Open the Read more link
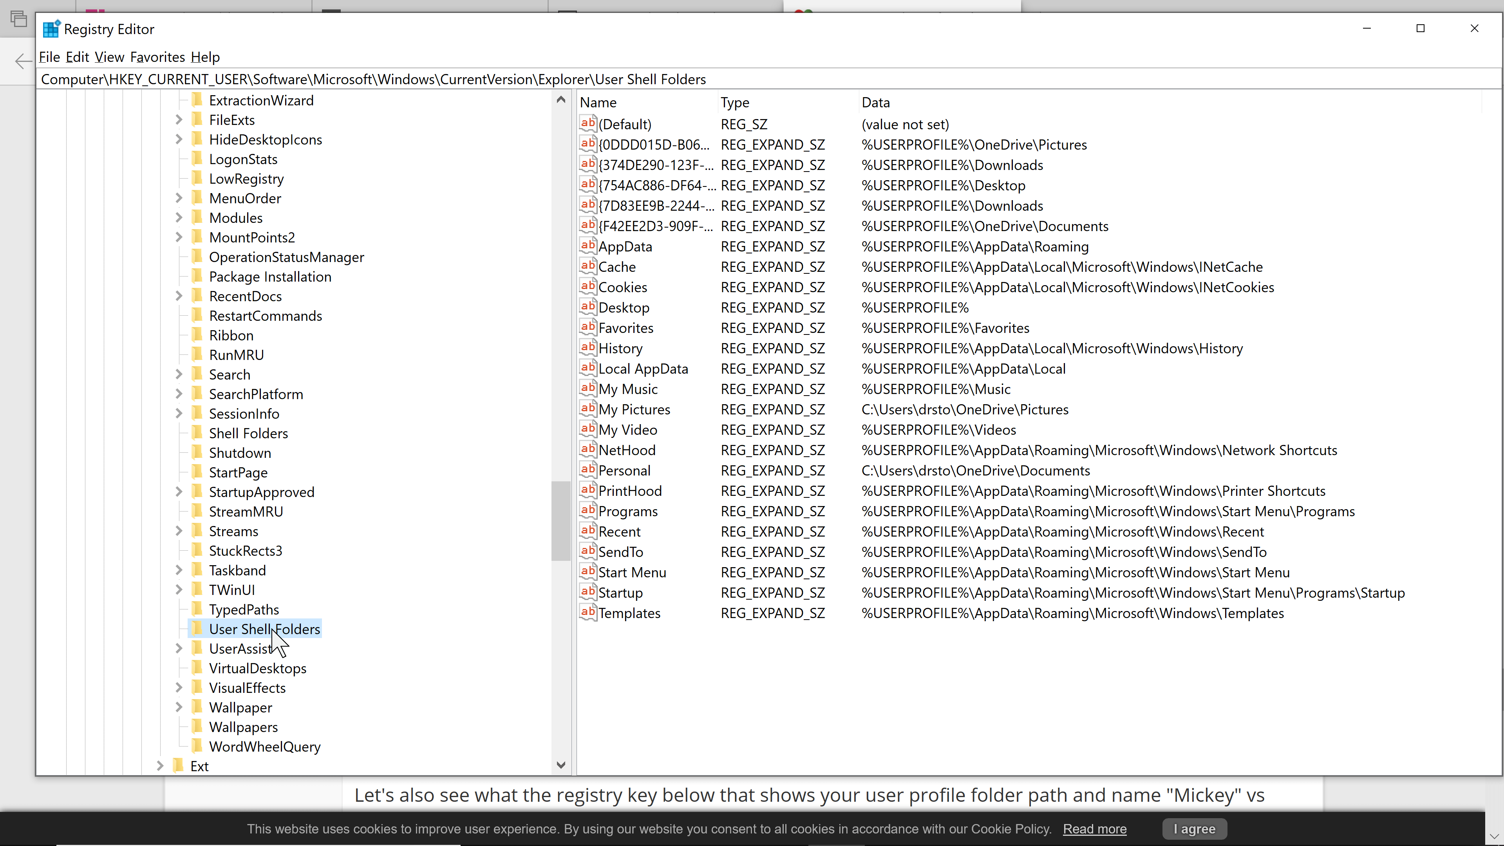The image size is (1504, 846). coord(1094,828)
